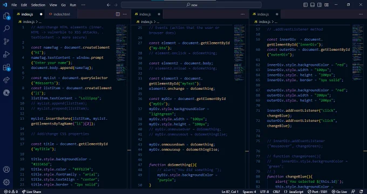Click line number 13 in left editor gutter
Screen dimensions: 367x194
pyautogui.click(x=23, y=119)
